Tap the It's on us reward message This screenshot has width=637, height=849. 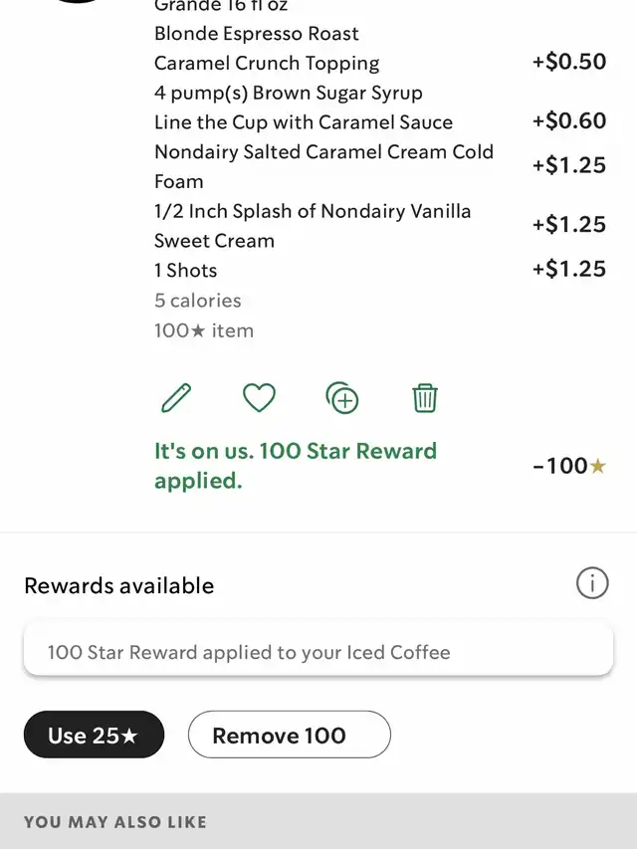coord(296,466)
